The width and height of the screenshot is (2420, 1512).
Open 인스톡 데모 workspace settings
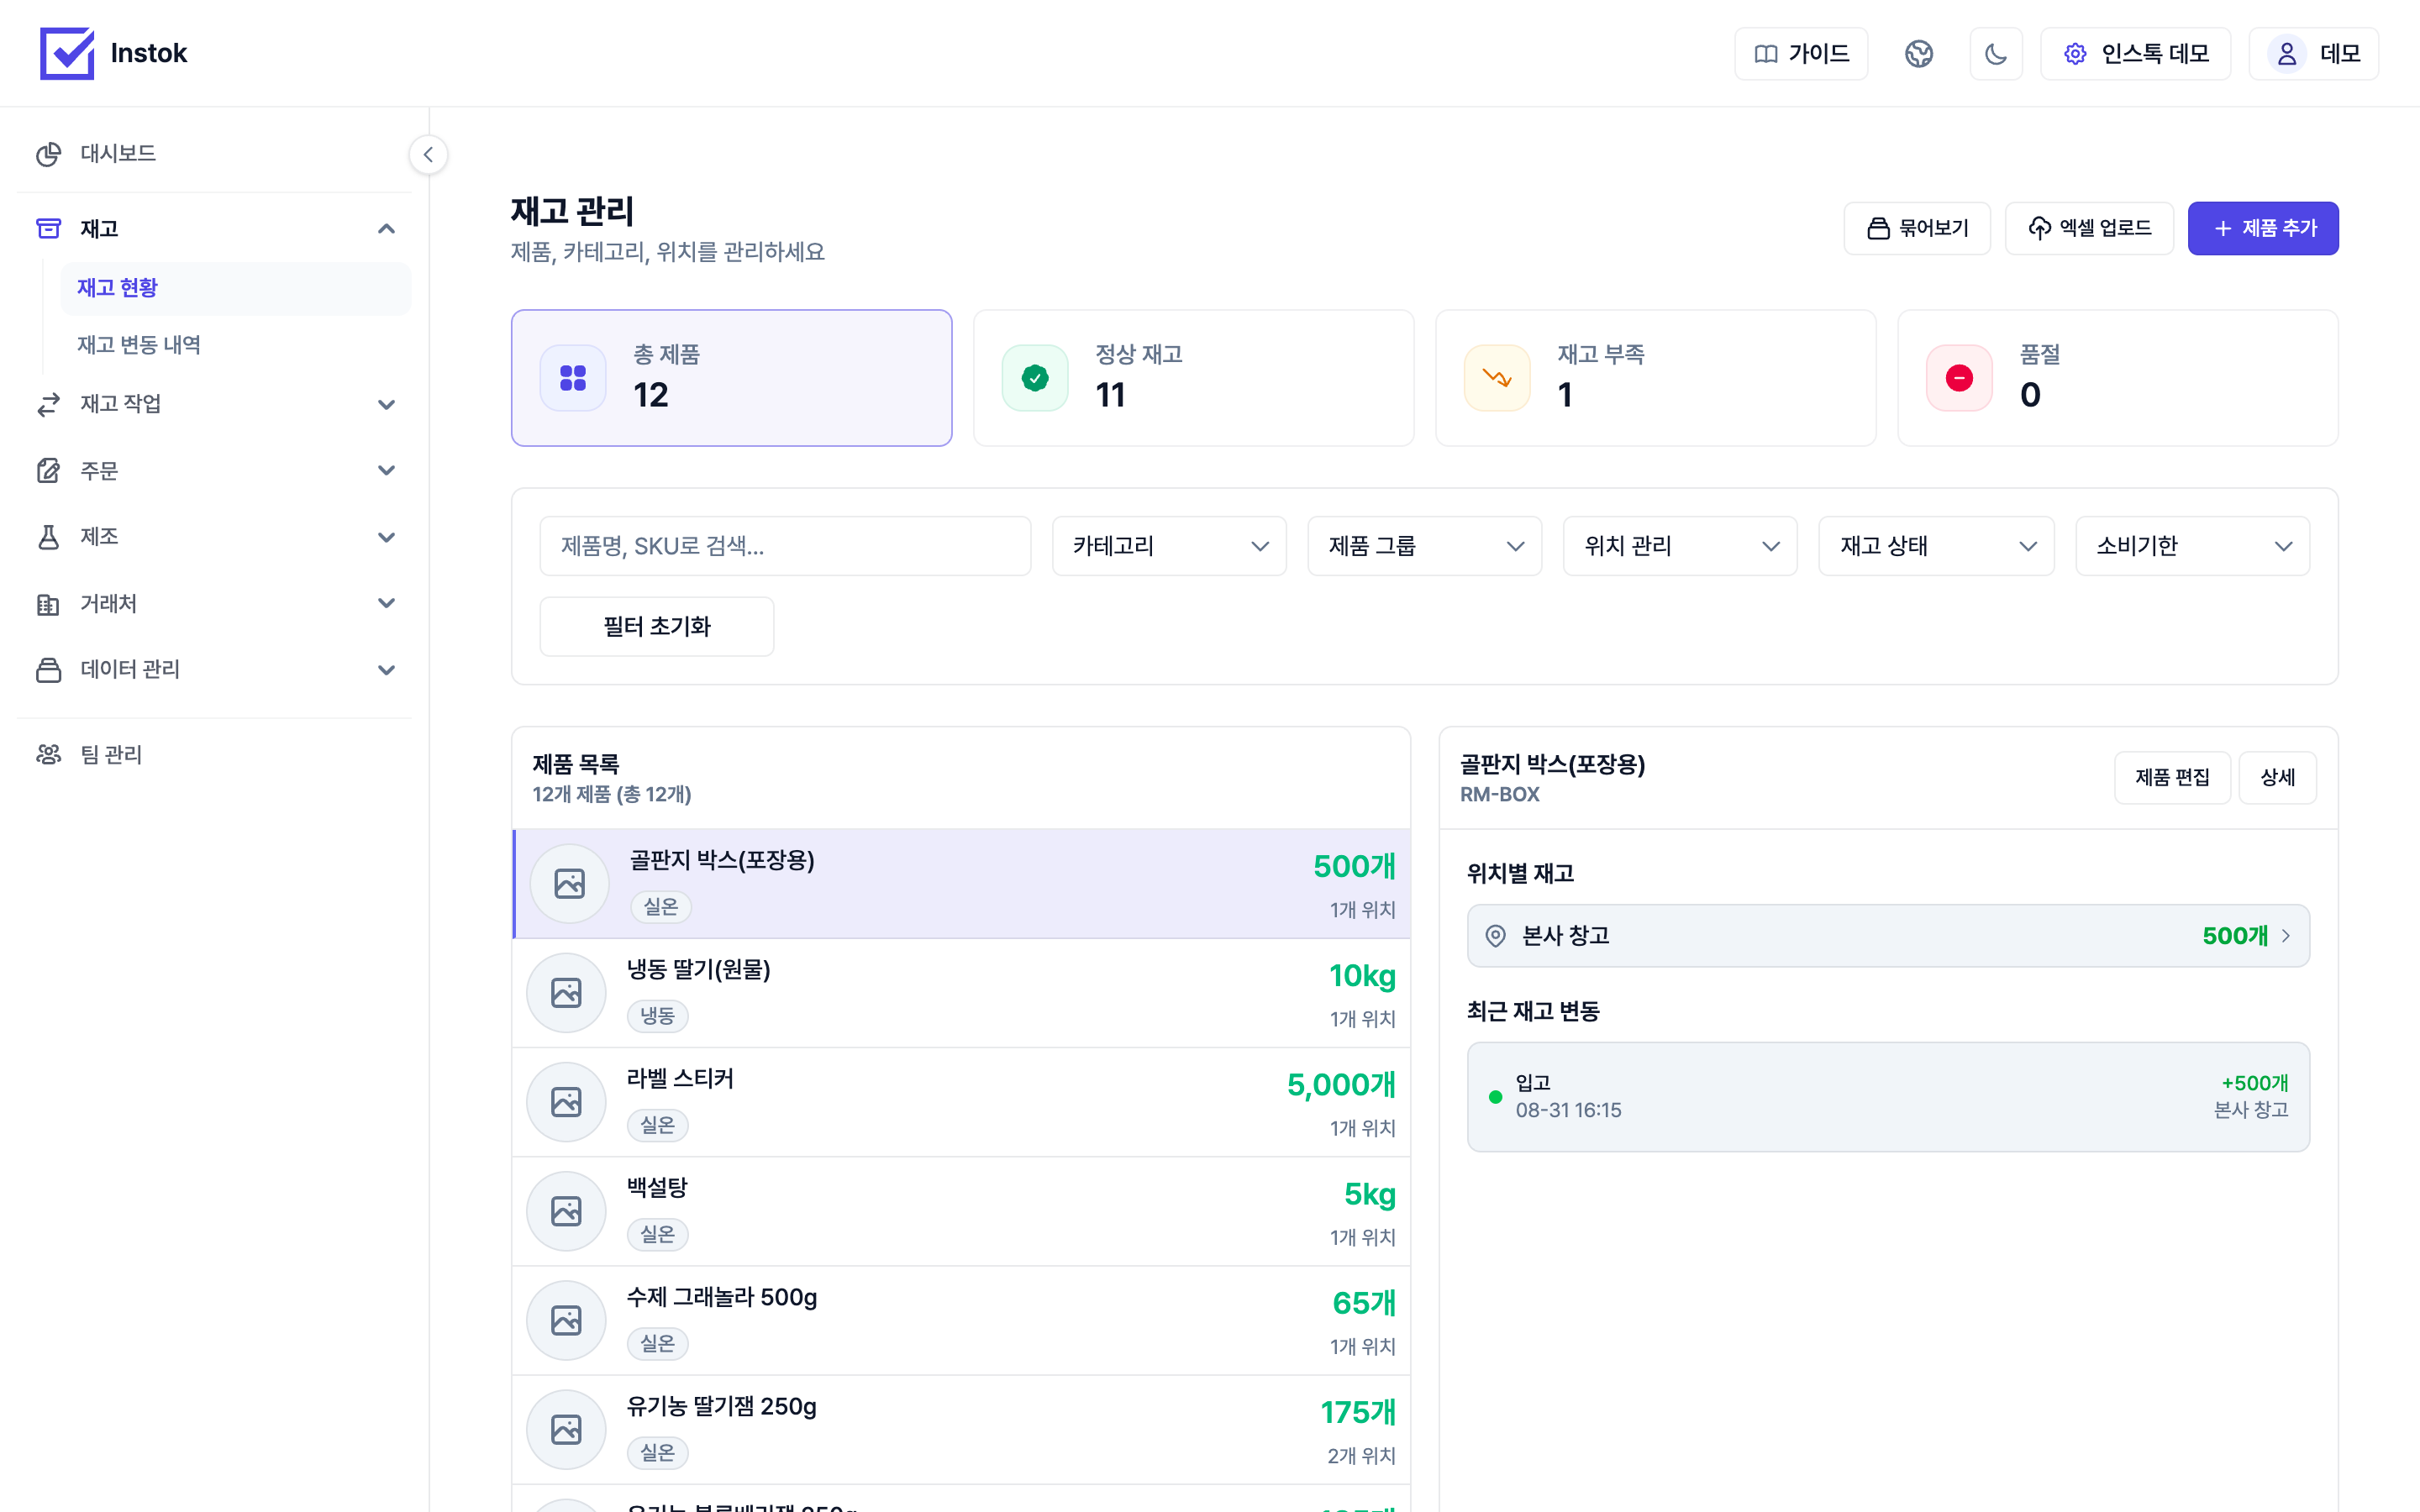coord(2135,53)
